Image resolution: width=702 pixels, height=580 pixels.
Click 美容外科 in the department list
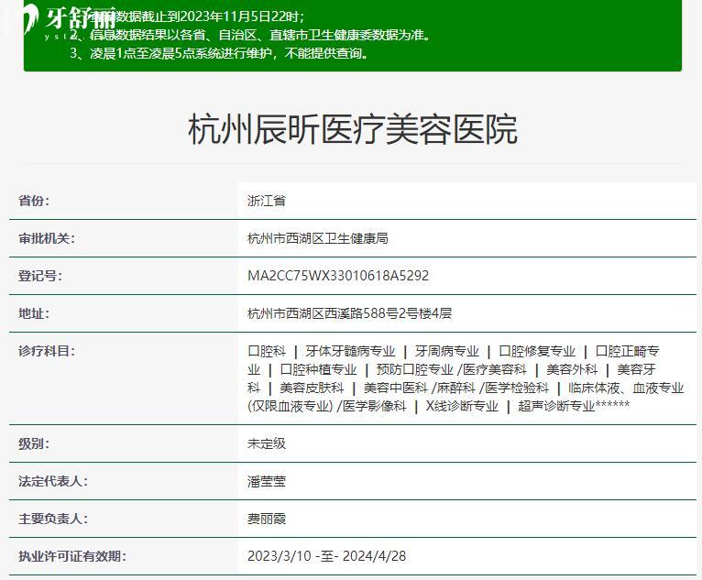572,369
